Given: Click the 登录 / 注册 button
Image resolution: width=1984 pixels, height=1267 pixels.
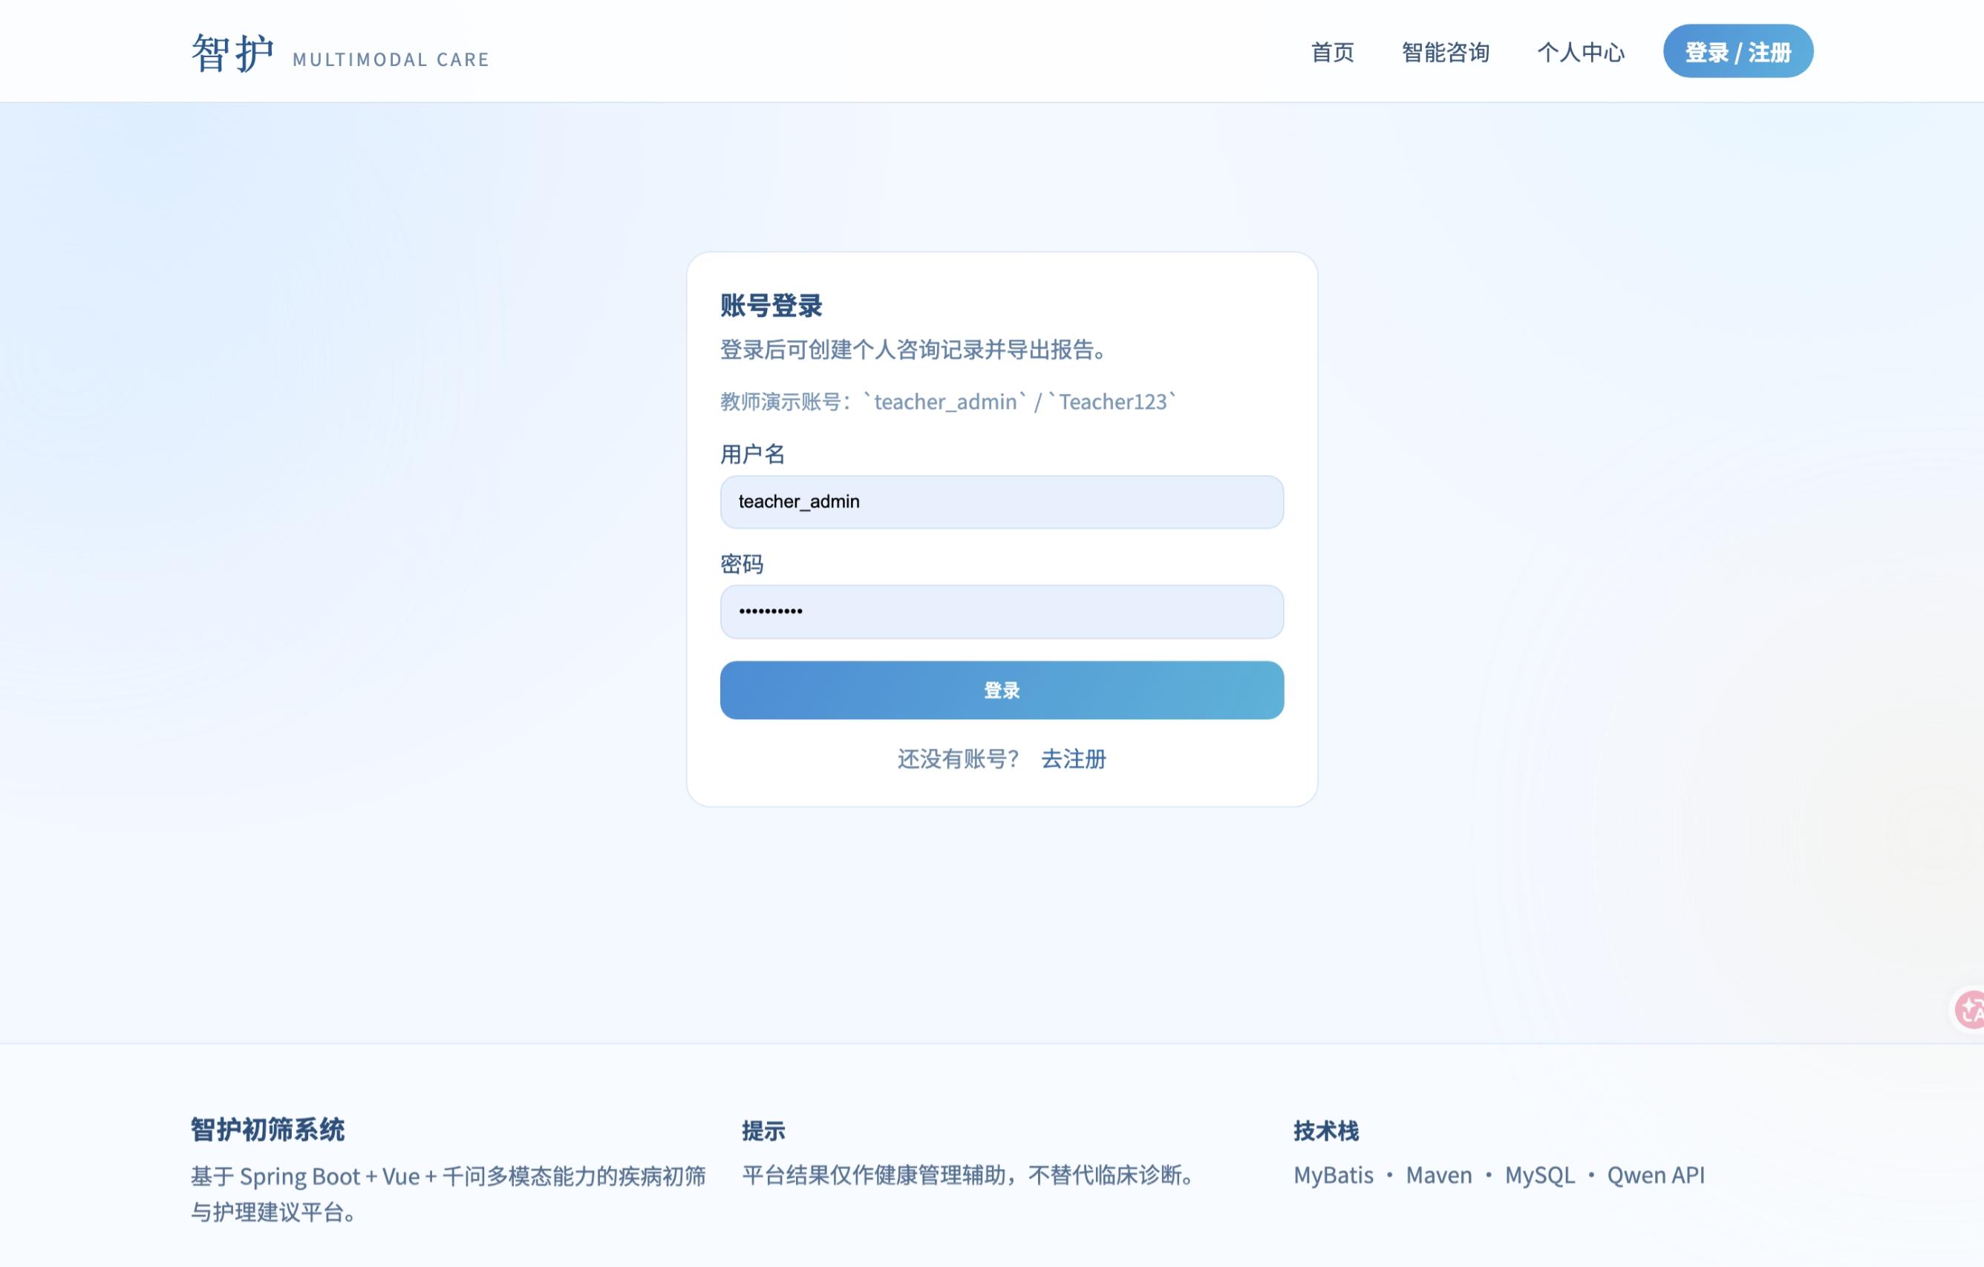Looking at the screenshot, I should (1737, 51).
